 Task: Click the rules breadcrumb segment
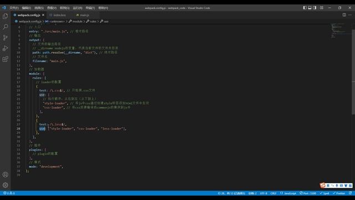tap(93, 21)
